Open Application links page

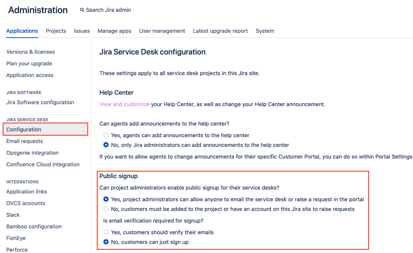click(26, 191)
